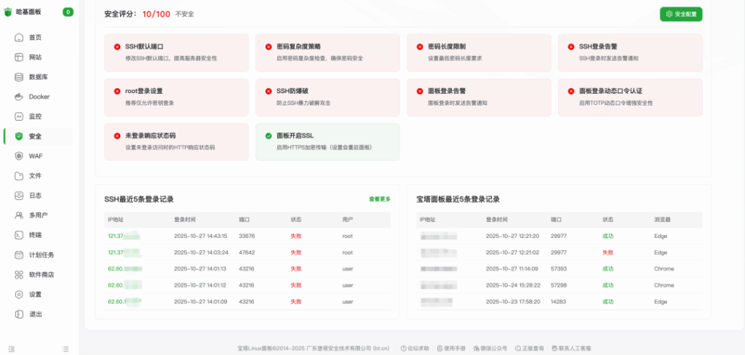Screen dimensions: 745x355
Task: Click the 数据库 database icon in sidebar
Action: point(20,77)
